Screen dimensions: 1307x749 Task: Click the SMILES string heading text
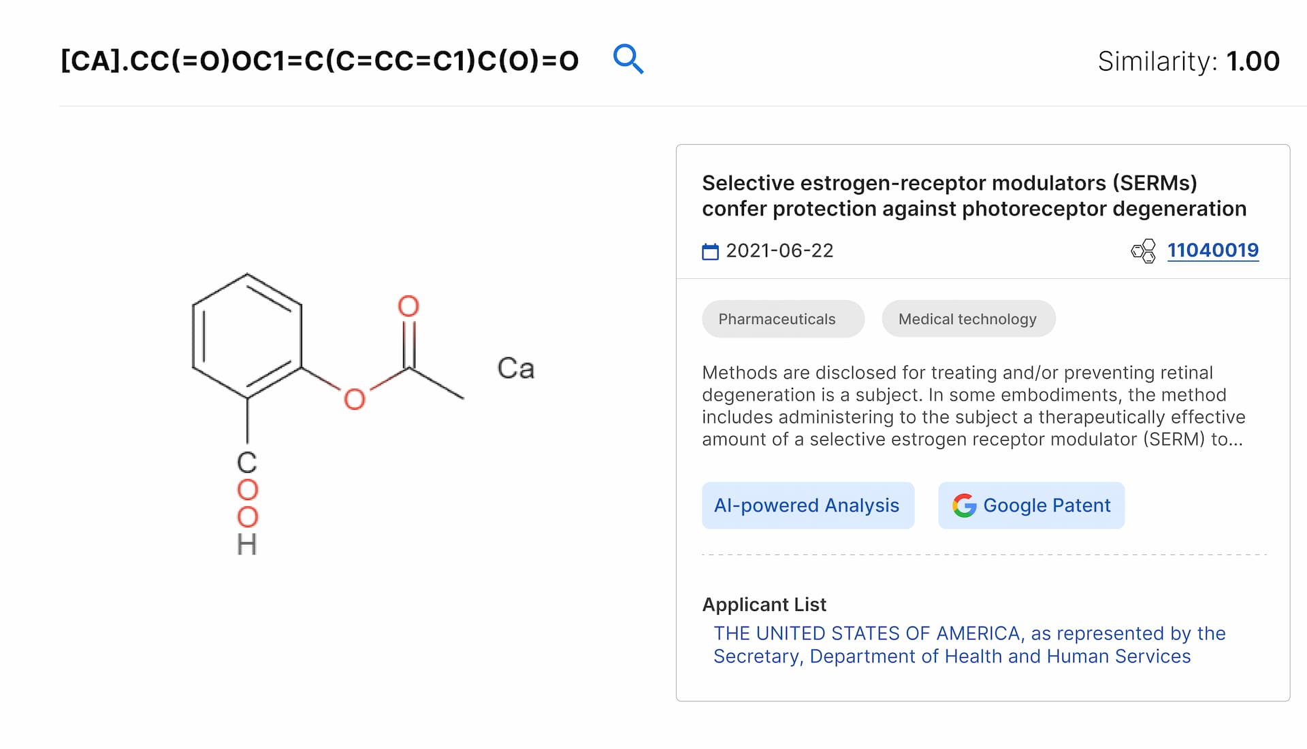319,61
